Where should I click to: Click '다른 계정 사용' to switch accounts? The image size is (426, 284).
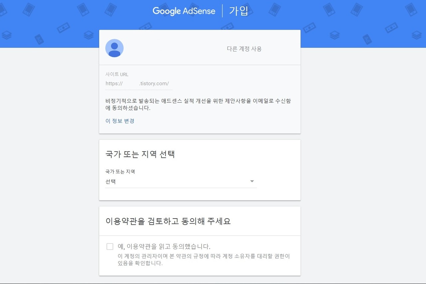(244, 49)
